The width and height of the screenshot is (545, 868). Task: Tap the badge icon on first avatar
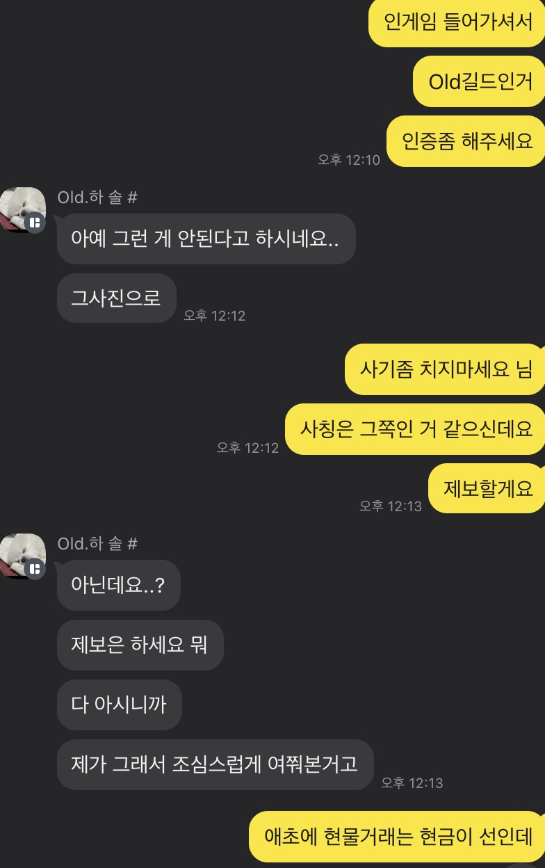(x=35, y=223)
